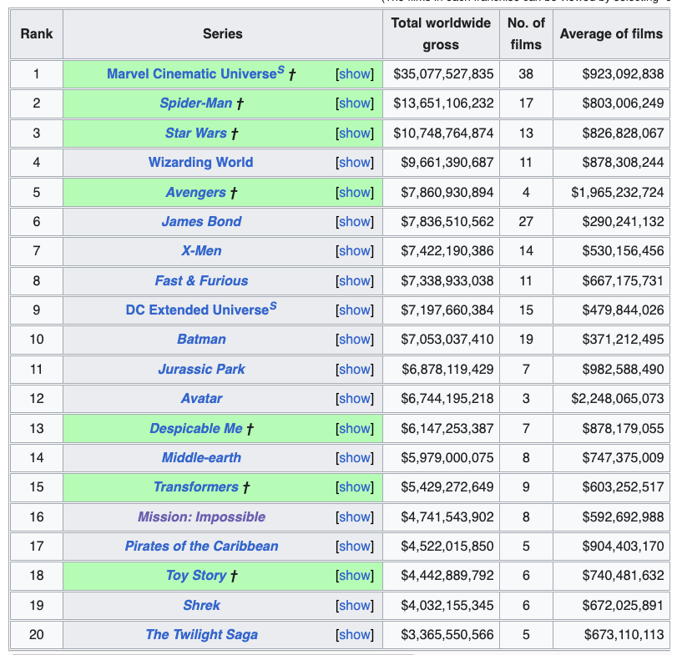
Task: Show Jurassic Park films list
Action: pyautogui.click(x=355, y=370)
